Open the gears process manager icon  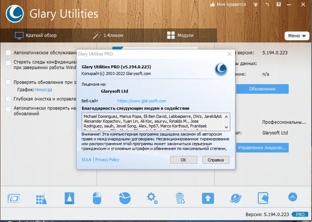tap(152, 198)
